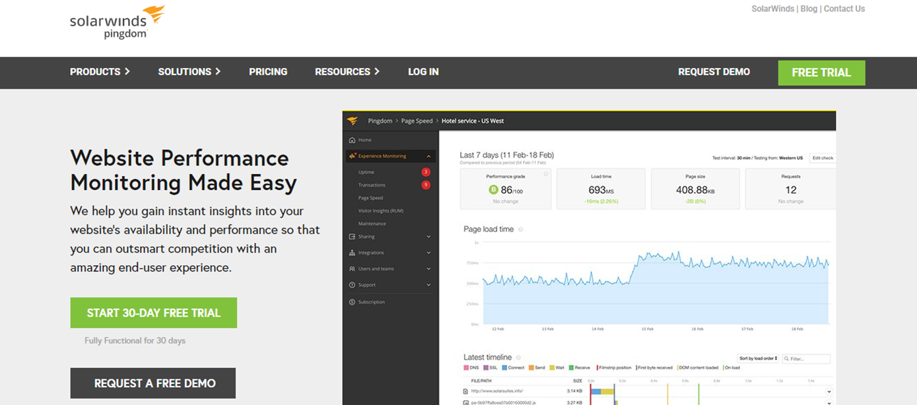Image resolution: width=917 pixels, height=405 pixels.
Task: Click the Pingdom breadcrumb
Action: (380, 121)
